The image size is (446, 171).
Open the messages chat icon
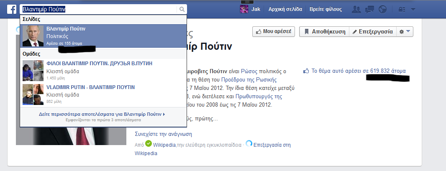tap(369, 9)
